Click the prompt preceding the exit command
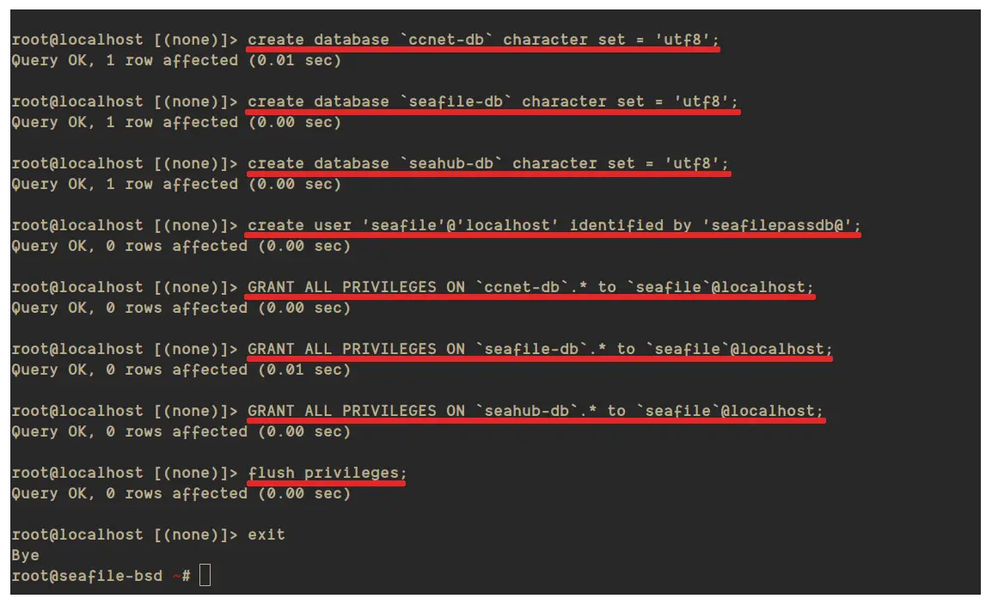 pos(125,535)
